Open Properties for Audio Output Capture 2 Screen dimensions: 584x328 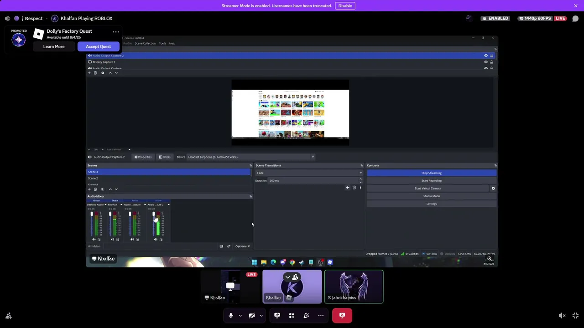click(x=143, y=157)
